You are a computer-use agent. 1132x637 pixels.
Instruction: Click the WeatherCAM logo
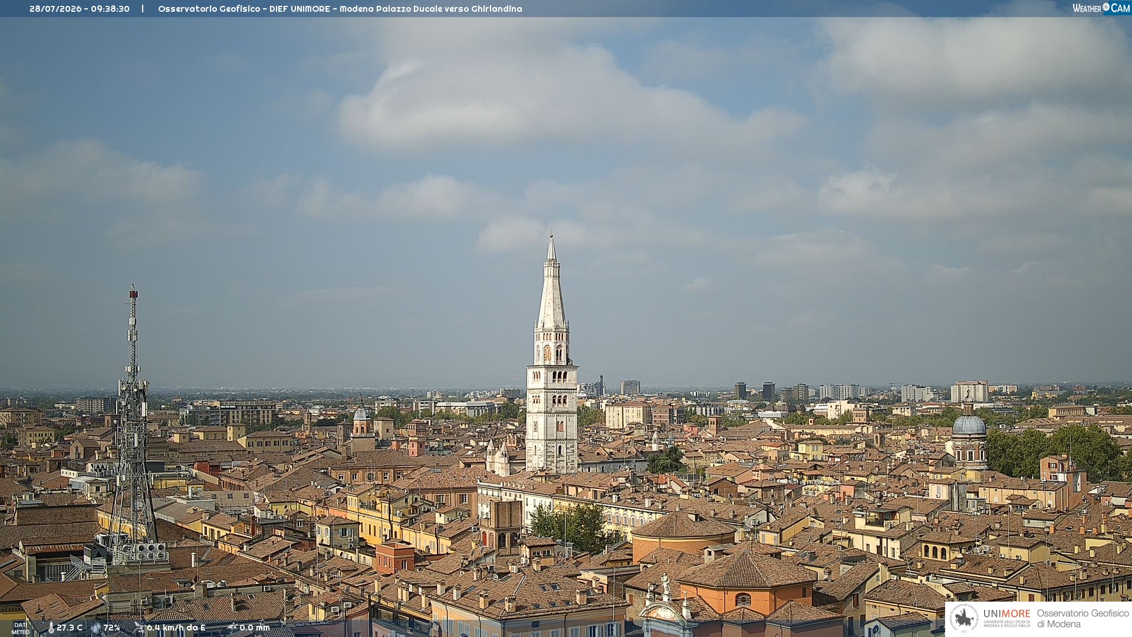coord(1101,8)
